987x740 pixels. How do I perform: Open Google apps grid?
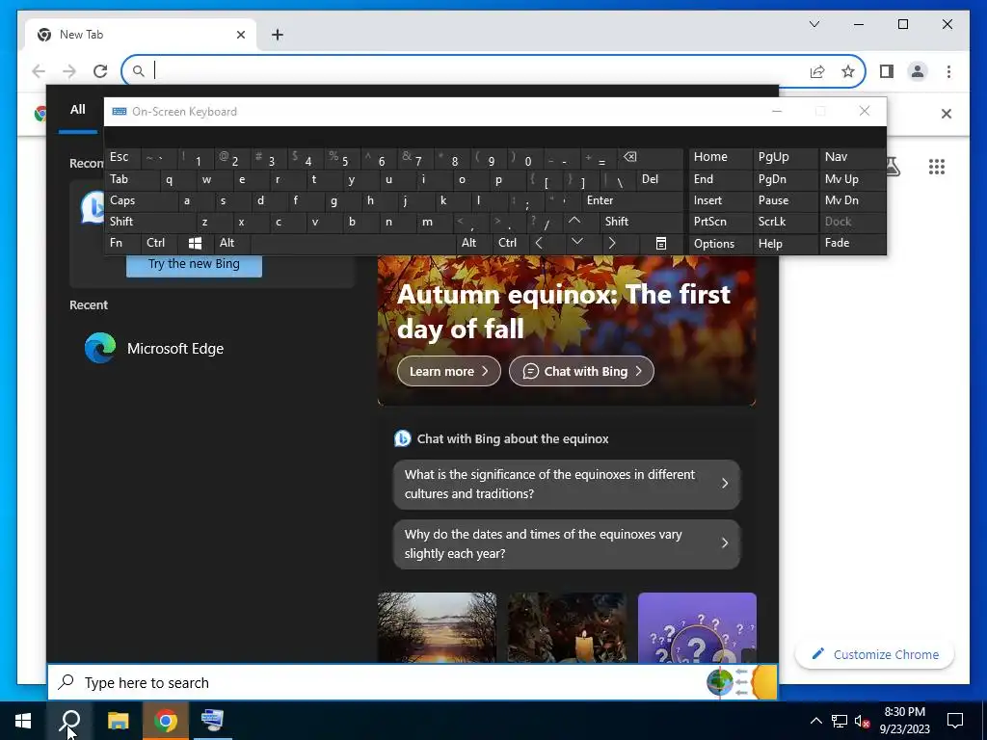[x=937, y=167]
